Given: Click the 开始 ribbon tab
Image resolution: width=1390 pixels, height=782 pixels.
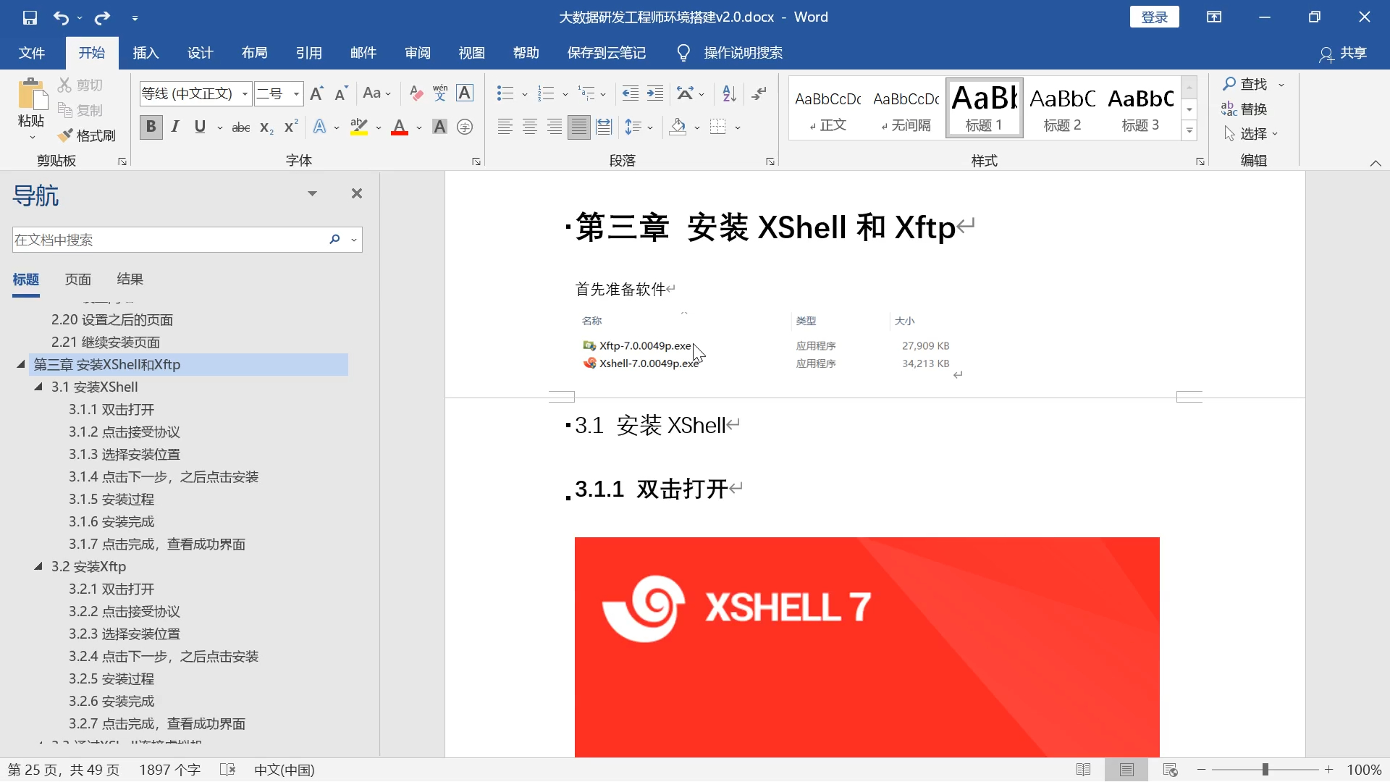Looking at the screenshot, I should (x=90, y=53).
